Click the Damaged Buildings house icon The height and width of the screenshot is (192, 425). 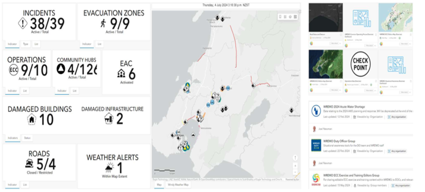click(32, 119)
